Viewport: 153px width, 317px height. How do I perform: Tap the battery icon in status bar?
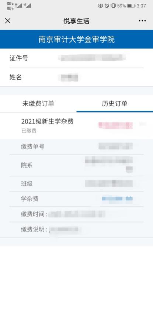(x=131, y=6)
